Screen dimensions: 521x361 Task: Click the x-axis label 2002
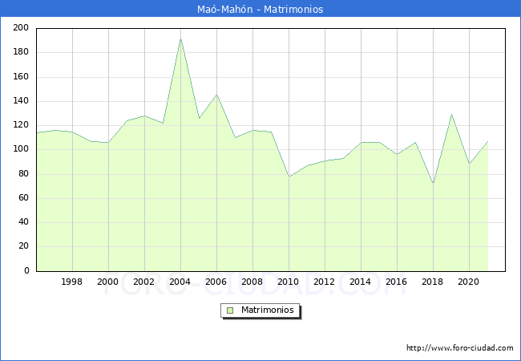click(x=143, y=282)
